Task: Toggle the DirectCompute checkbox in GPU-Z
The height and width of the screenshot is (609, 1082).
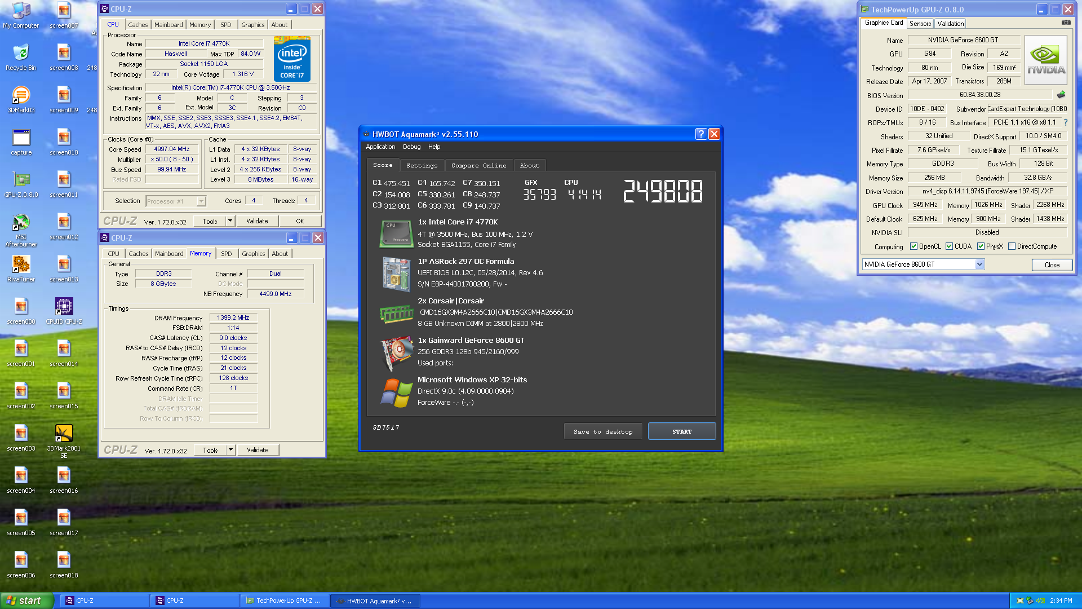Action: point(1012,246)
